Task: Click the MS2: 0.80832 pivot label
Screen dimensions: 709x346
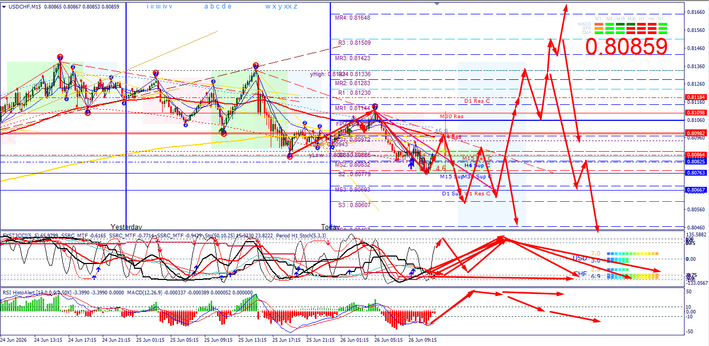Action: click(353, 164)
